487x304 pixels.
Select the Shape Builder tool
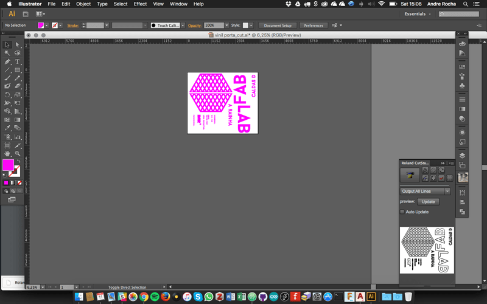pyautogui.click(x=7, y=111)
